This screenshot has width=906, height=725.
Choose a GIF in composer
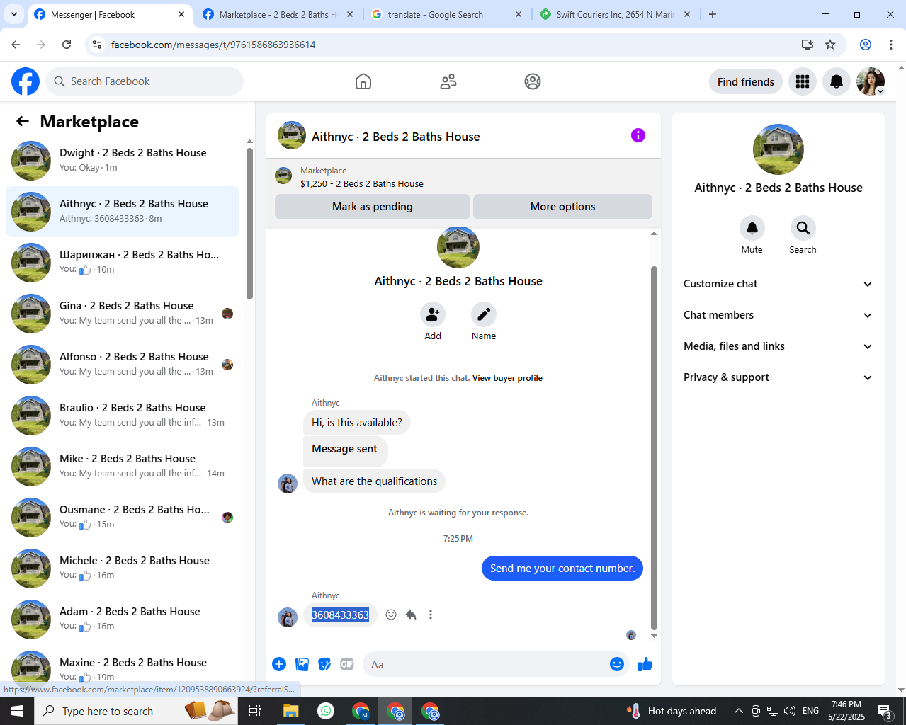pyautogui.click(x=347, y=664)
